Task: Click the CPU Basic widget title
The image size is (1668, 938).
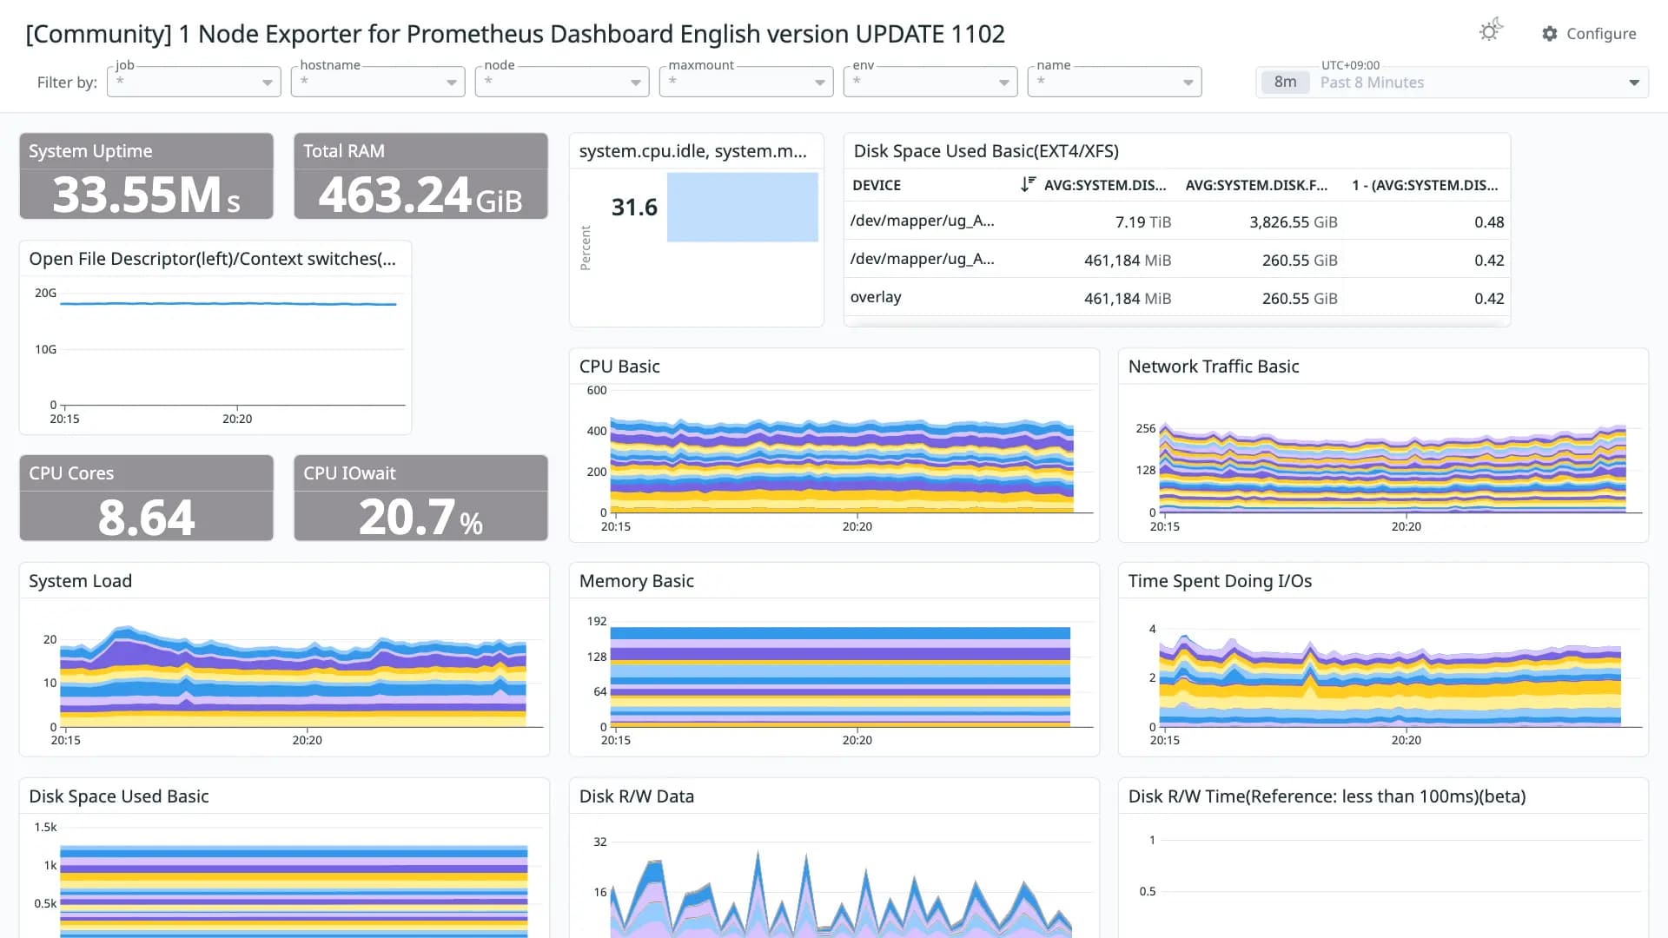Action: point(619,367)
